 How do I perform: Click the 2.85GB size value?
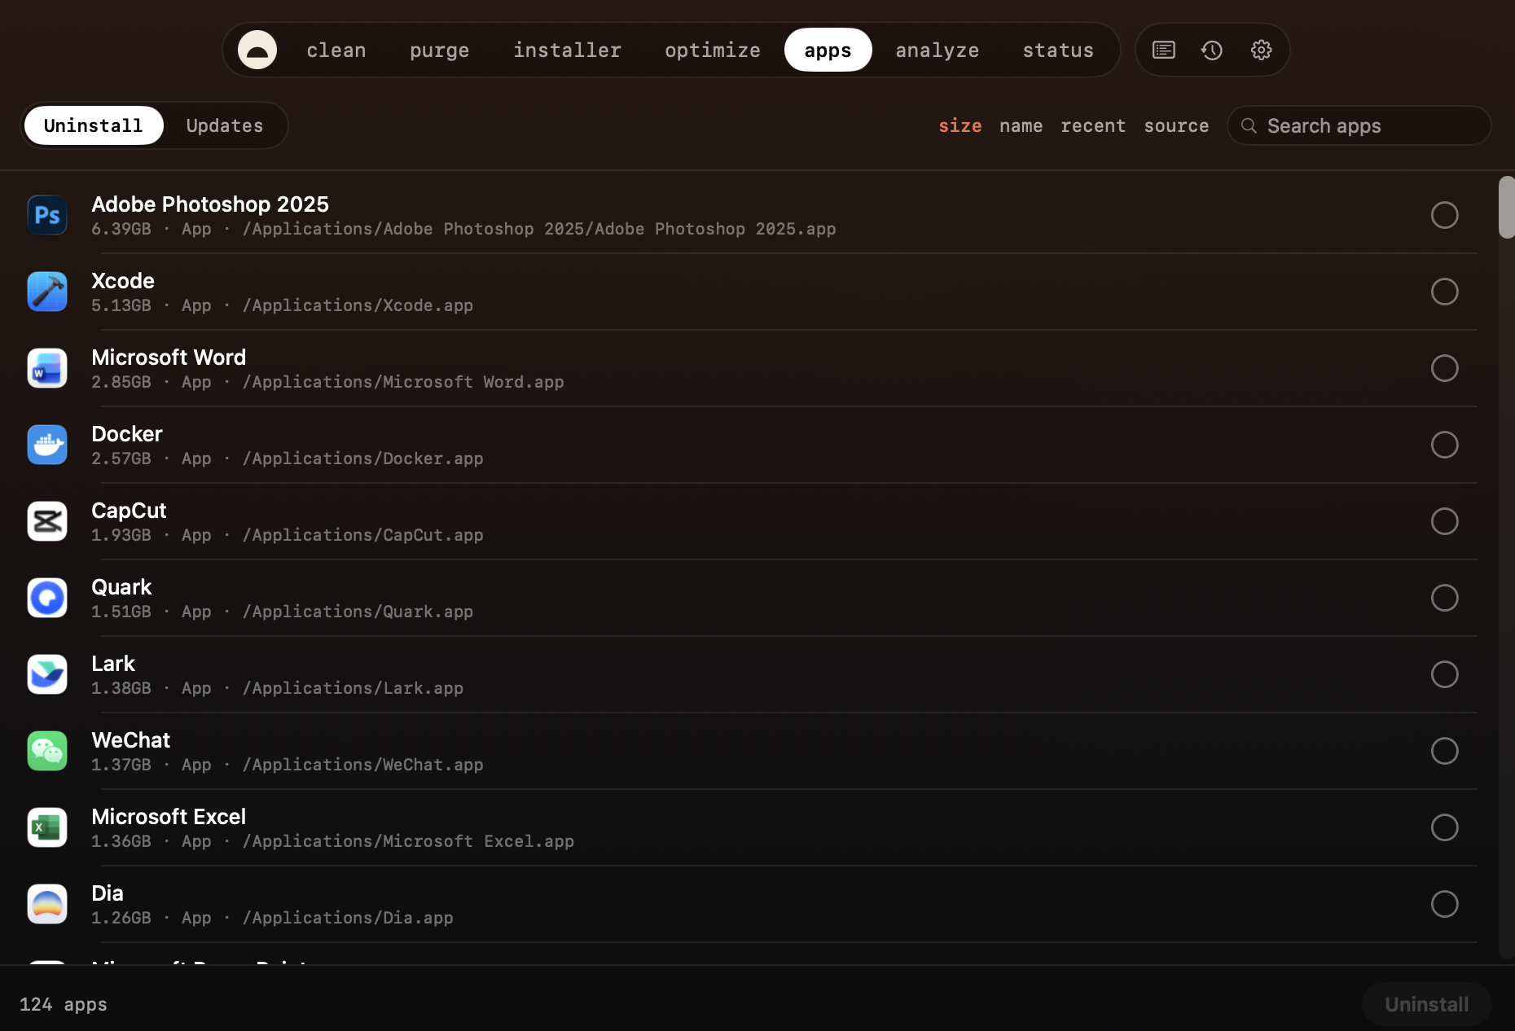[x=121, y=382]
